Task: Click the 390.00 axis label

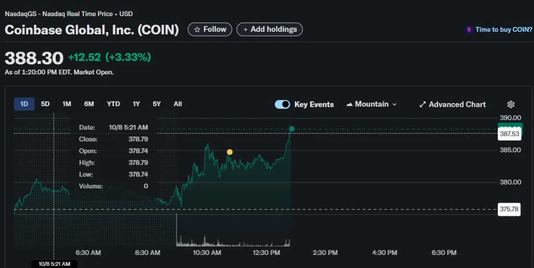Action: pos(510,118)
